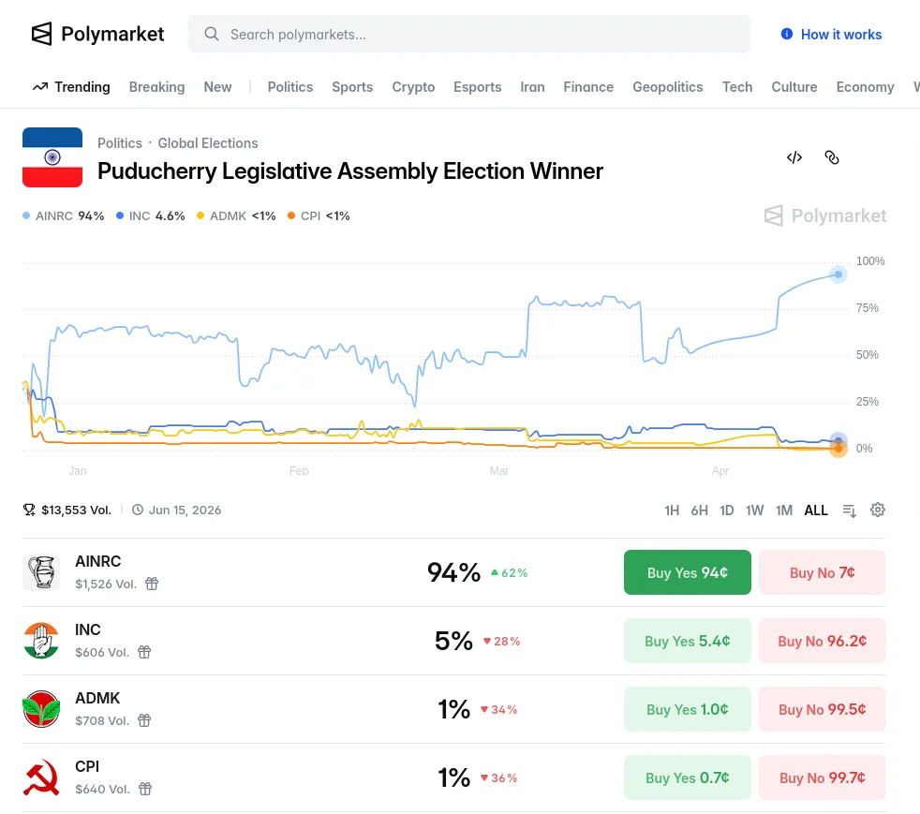Buy No on INC at 96.2¢
This screenshot has height=814, width=920.
point(822,641)
